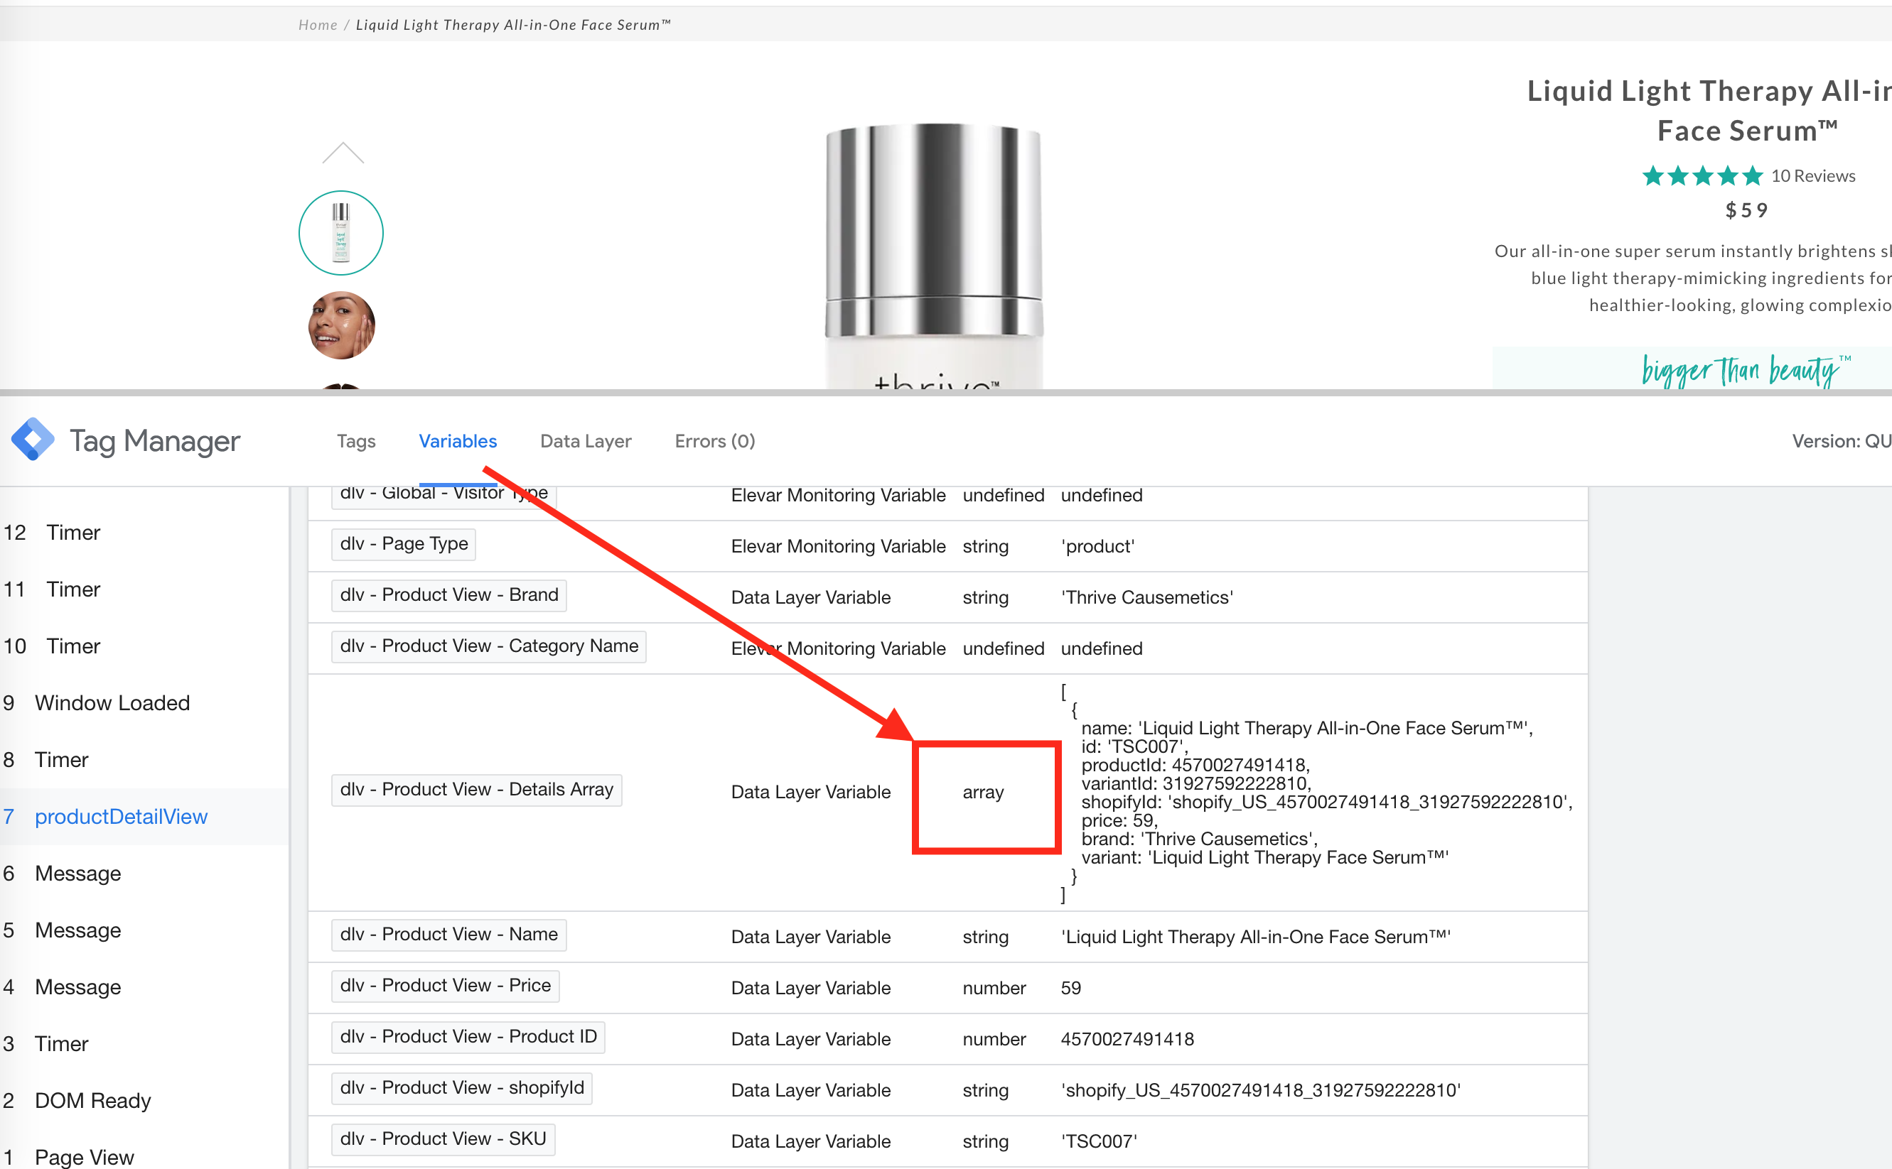Image resolution: width=1892 pixels, height=1169 pixels.
Task: Select the DOM Ready event
Action: [x=92, y=1100]
